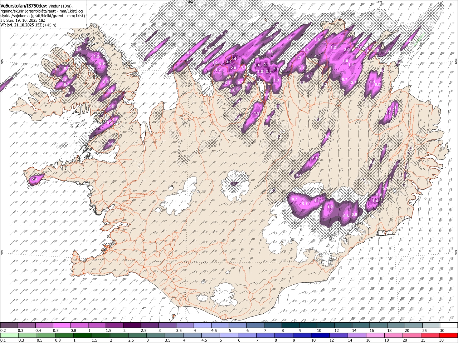Click the initial time IT: Sun. 19. 10. 2025 18Z
This screenshot has height=343, width=458.
click(23, 20)
